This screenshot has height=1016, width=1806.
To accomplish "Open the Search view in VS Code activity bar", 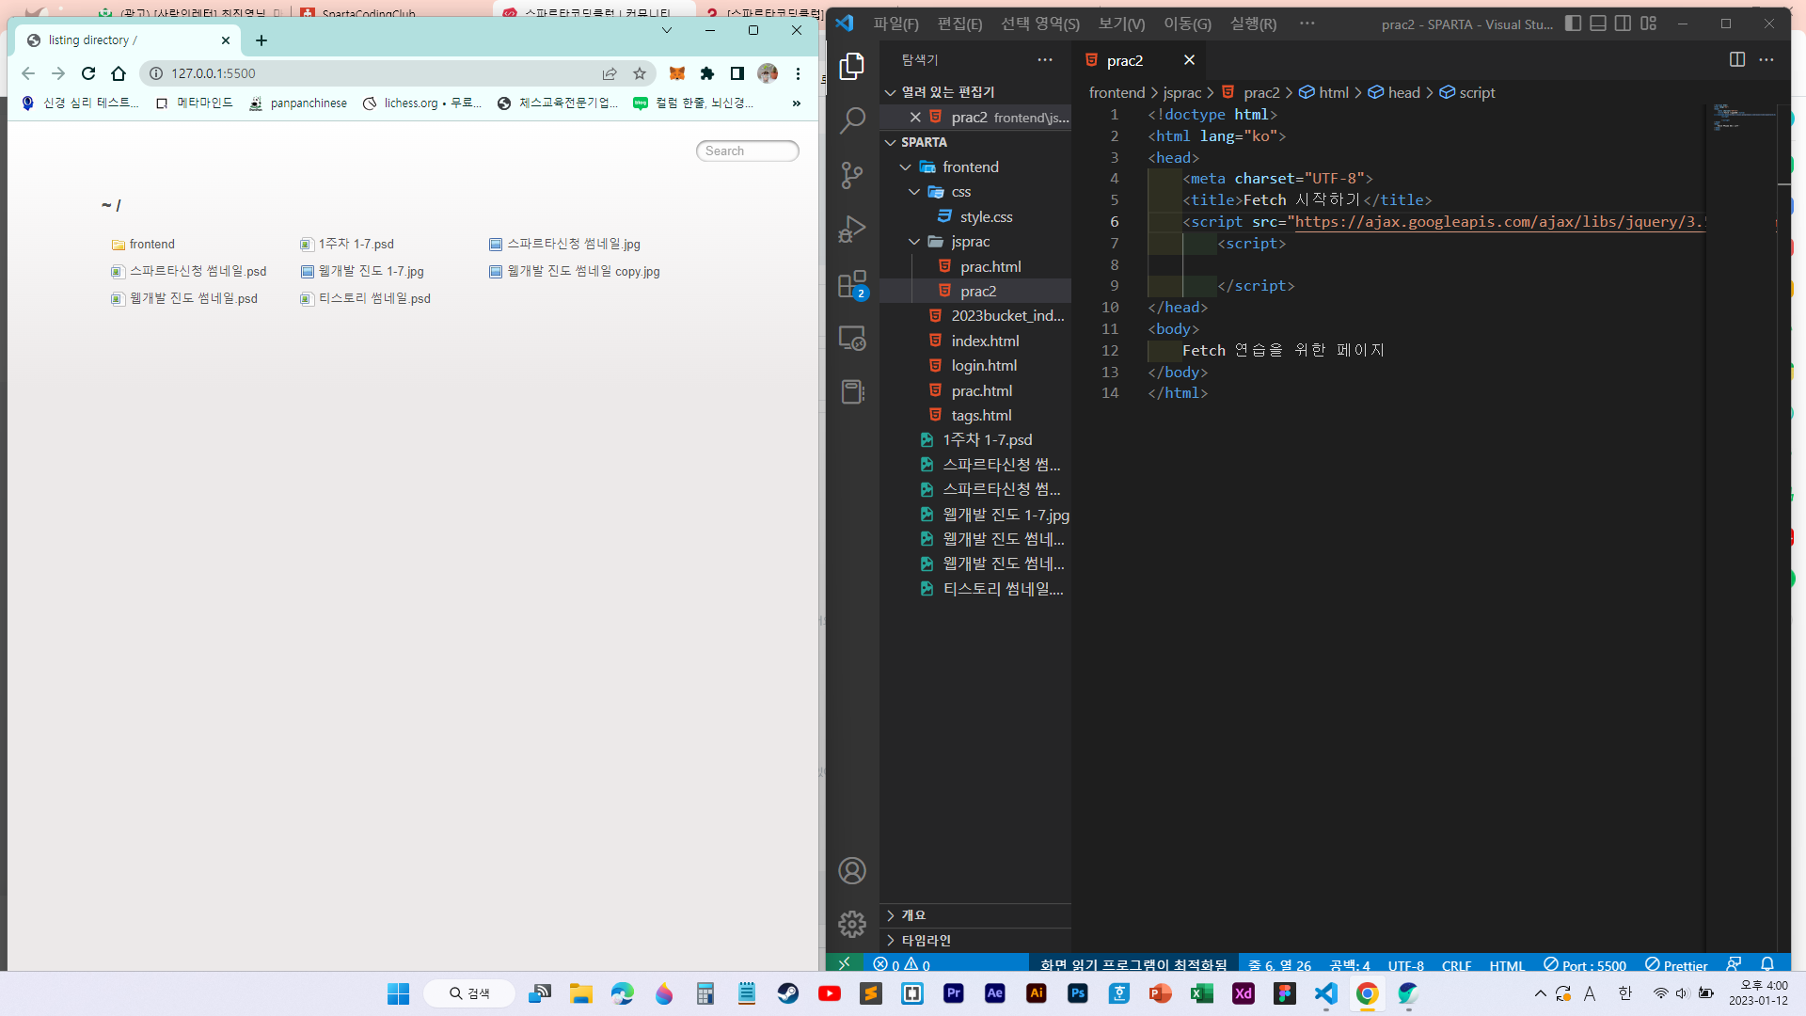I will tap(852, 120).
